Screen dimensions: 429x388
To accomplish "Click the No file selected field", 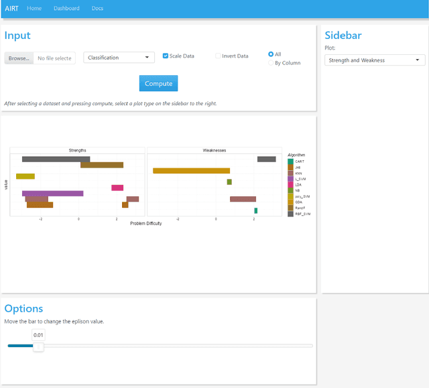I will tap(54, 58).
